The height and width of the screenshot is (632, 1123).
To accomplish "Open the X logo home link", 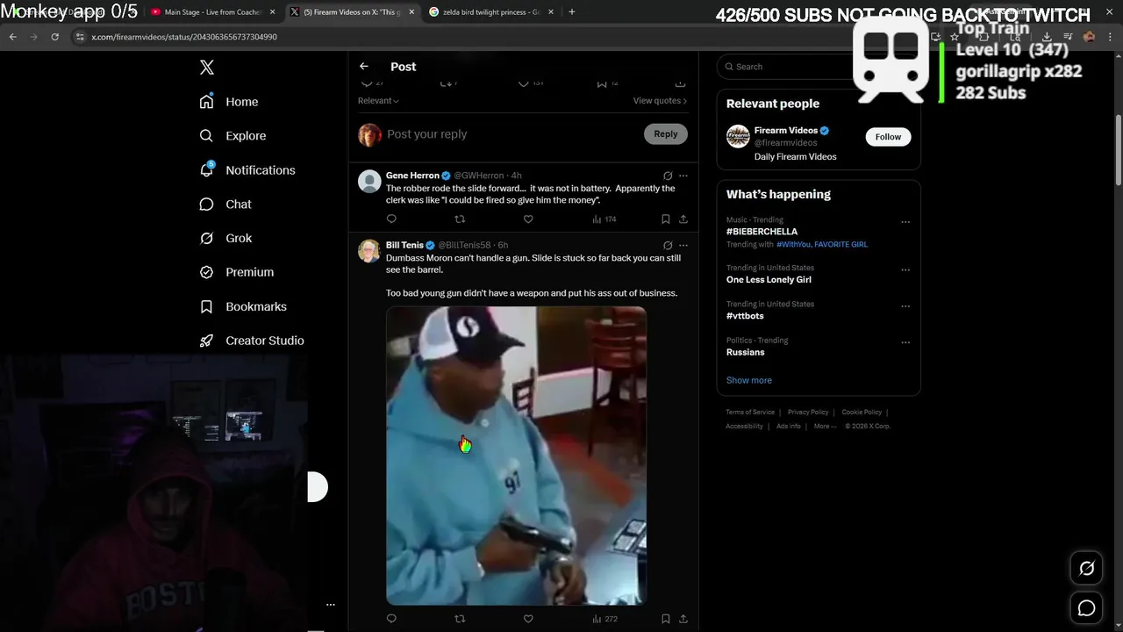I will coord(207,68).
